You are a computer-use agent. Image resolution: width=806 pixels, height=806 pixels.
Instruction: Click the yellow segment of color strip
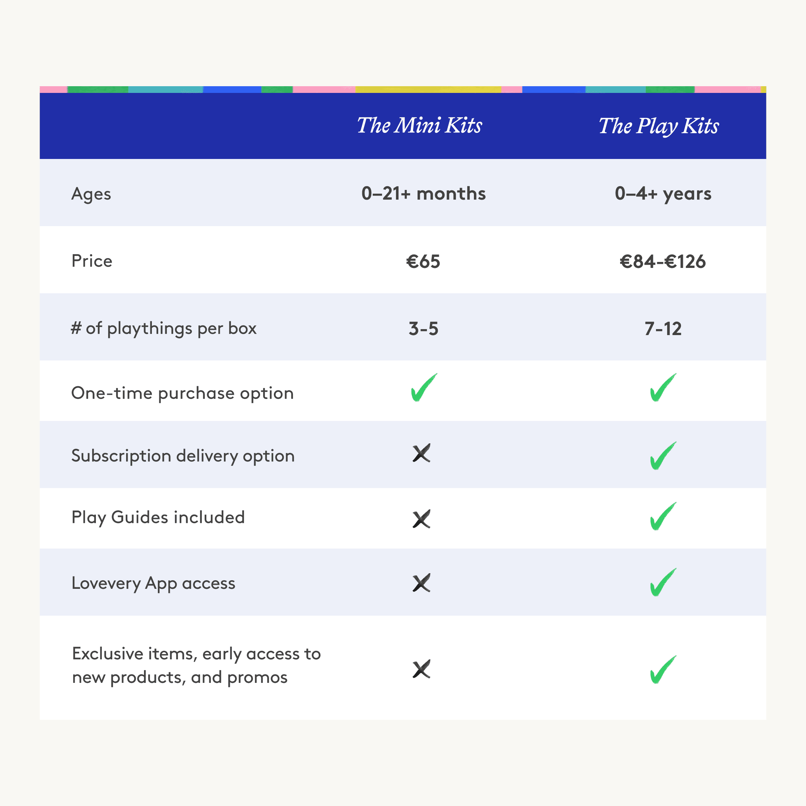point(428,89)
